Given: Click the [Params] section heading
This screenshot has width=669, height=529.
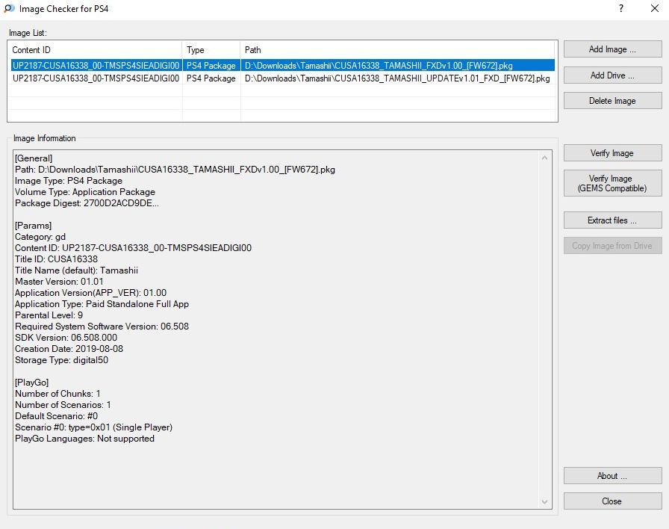Looking at the screenshot, I should point(34,226).
